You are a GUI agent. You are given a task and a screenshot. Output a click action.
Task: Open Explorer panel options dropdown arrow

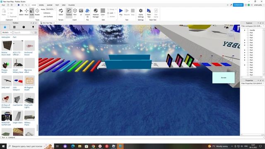(x=258, y=23)
